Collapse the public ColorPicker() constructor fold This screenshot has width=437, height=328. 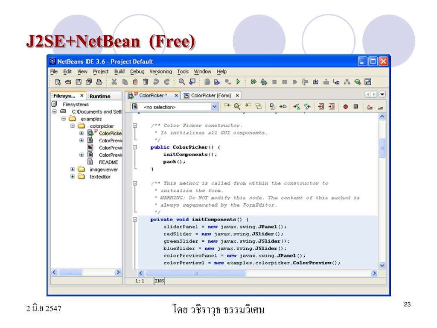135,147
